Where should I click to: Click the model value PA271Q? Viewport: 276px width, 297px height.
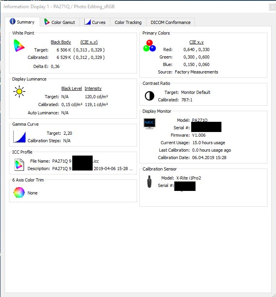point(200,120)
